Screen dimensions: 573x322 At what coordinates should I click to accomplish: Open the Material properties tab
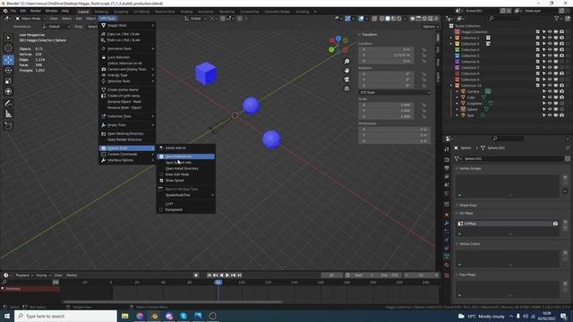447,265
